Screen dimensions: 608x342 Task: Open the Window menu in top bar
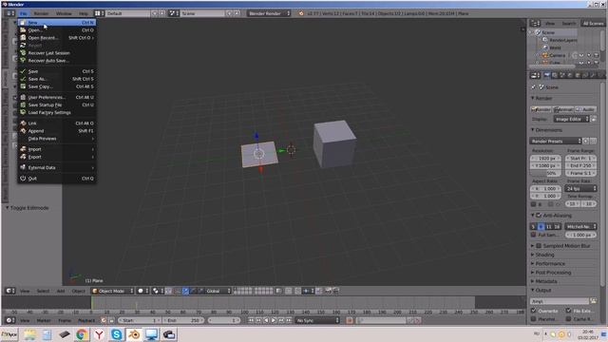[64, 13]
